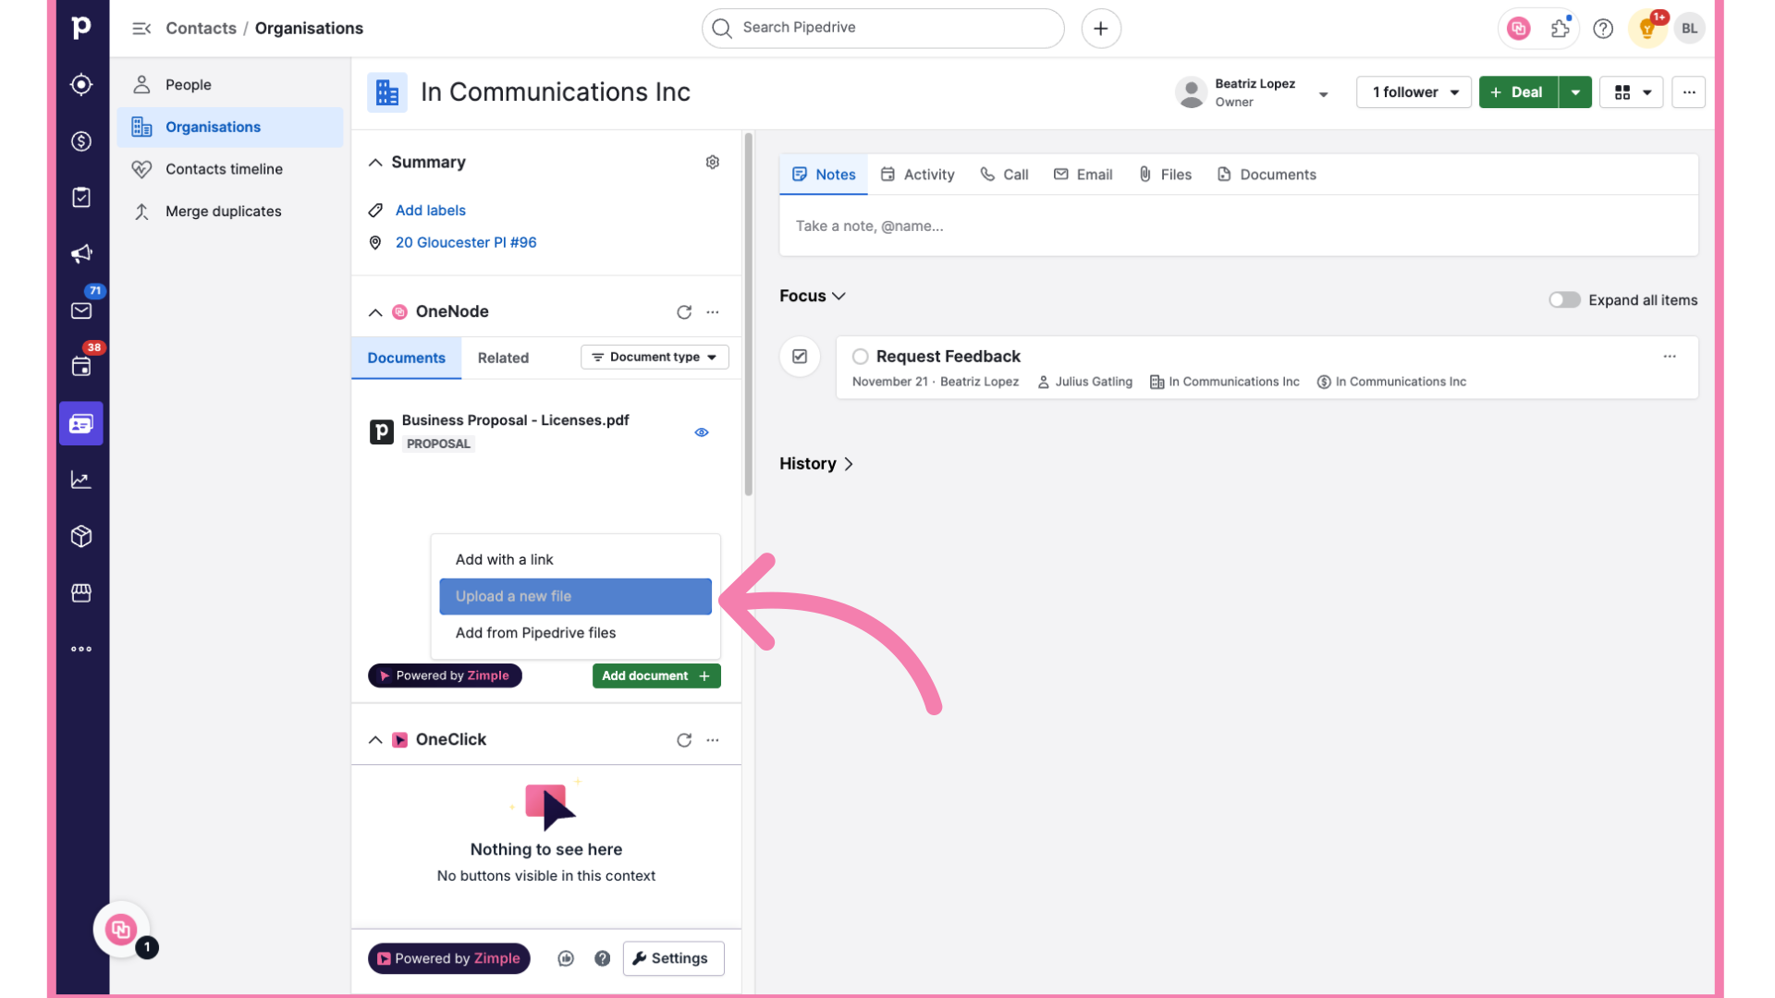Open Request Feedback item more options
Image resolution: width=1775 pixels, height=998 pixels.
[x=1670, y=357]
